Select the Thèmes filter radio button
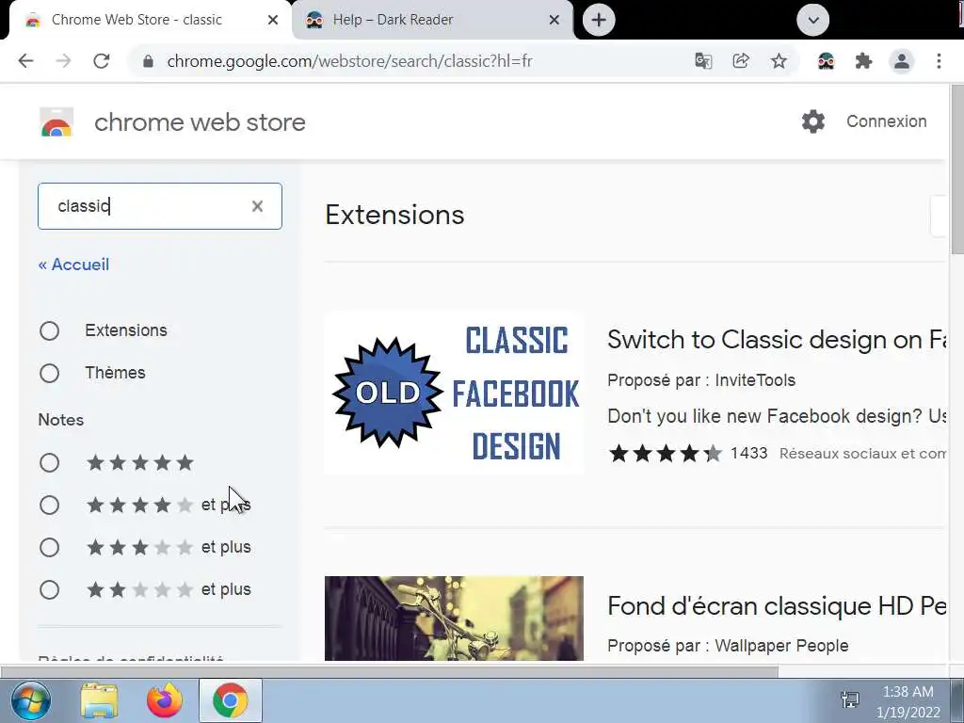The image size is (964, 723). click(49, 373)
